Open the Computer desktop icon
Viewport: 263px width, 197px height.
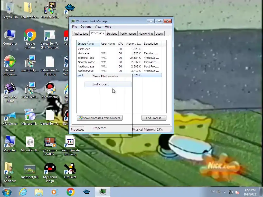coord(10,37)
